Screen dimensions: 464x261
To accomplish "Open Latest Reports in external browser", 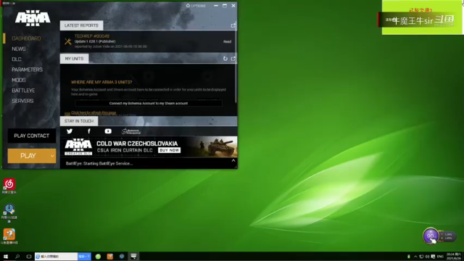I will click(233, 25).
